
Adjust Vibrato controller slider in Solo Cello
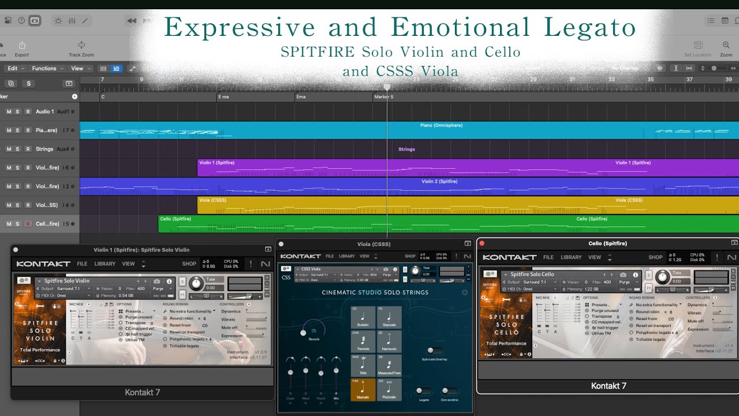pyautogui.click(x=723, y=313)
